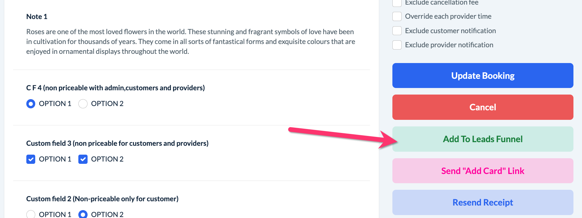The height and width of the screenshot is (218, 582).
Task: Click the Note 1 roses paragraph text
Action: (191, 42)
